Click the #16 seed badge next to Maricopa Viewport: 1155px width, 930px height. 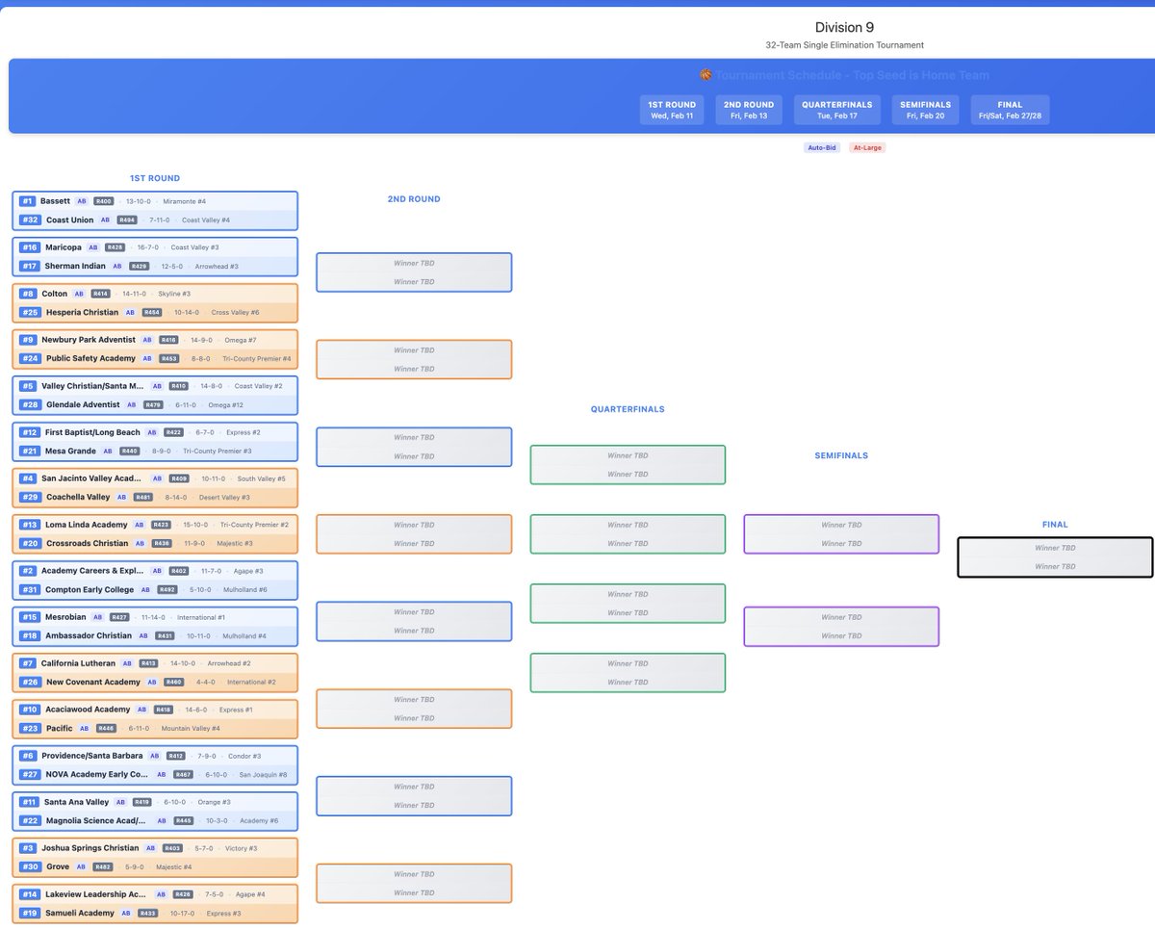[x=29, y=247]
